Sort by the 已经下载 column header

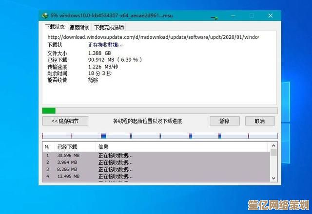67,146
